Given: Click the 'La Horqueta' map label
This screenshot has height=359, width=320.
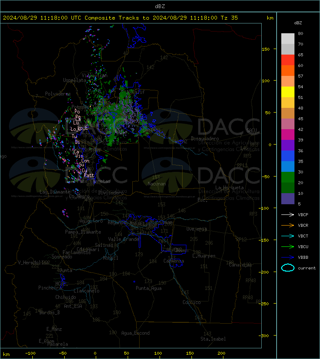Looking at the screenshot, I should point(229,188).
